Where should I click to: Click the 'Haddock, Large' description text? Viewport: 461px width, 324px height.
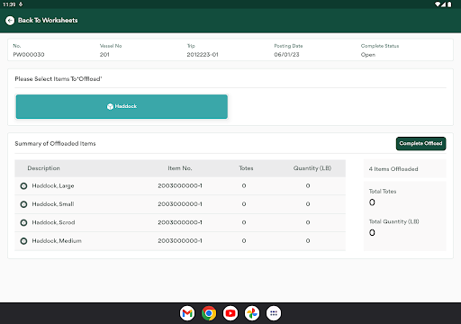point(53,185)
